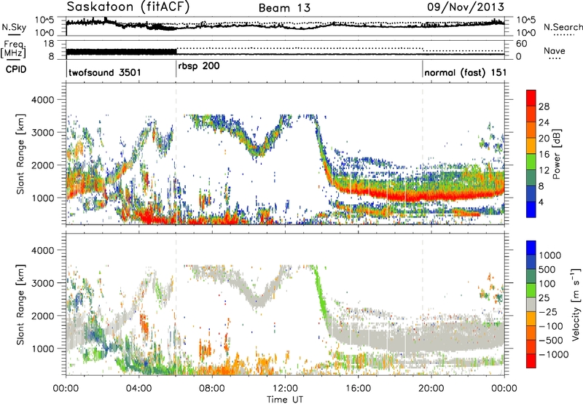The height and width of the screenshot is (404, 583).
Task: Select the "N.Search" legend label
Action: 563,27
